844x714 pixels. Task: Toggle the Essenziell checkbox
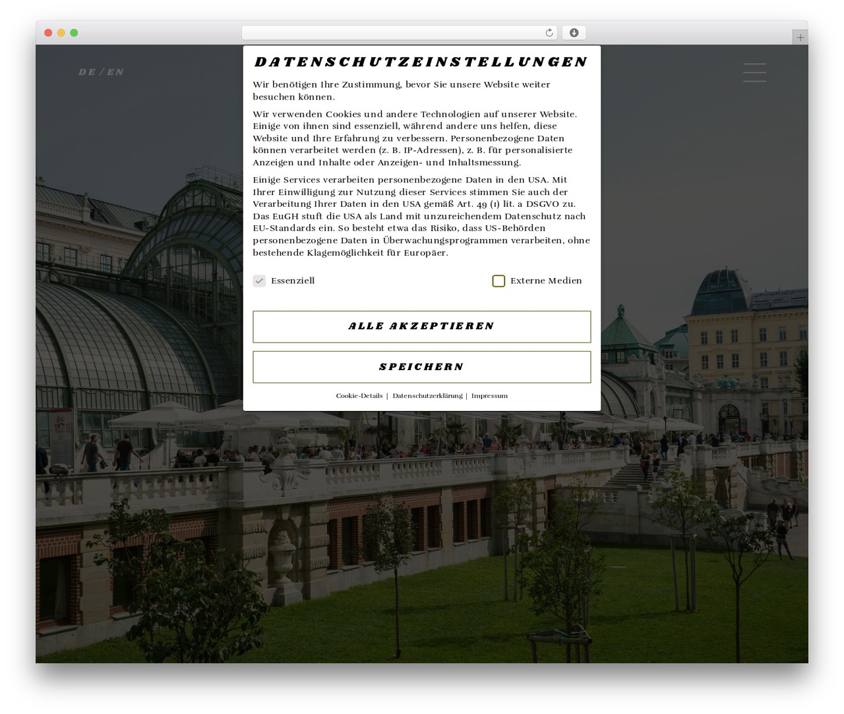point(259,281)
